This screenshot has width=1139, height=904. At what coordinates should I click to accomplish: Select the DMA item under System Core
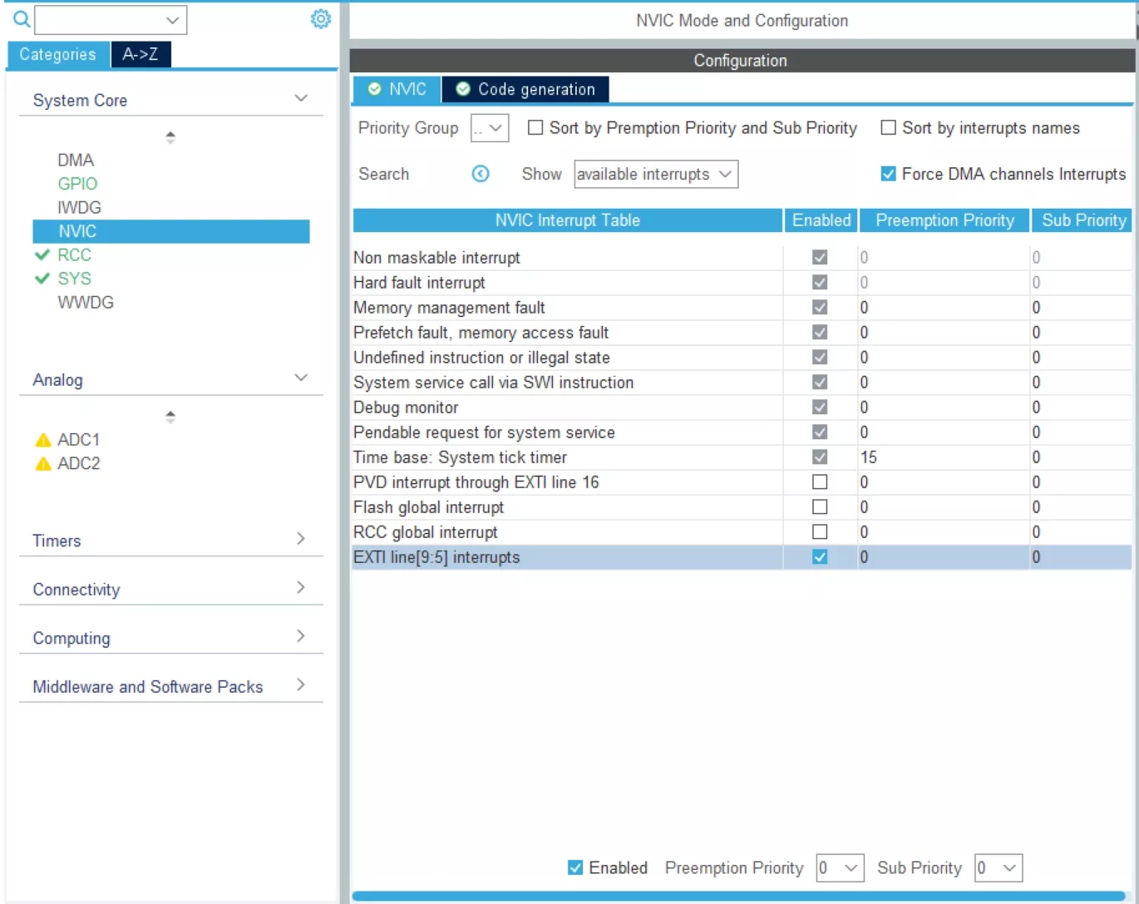pos(76,161)
